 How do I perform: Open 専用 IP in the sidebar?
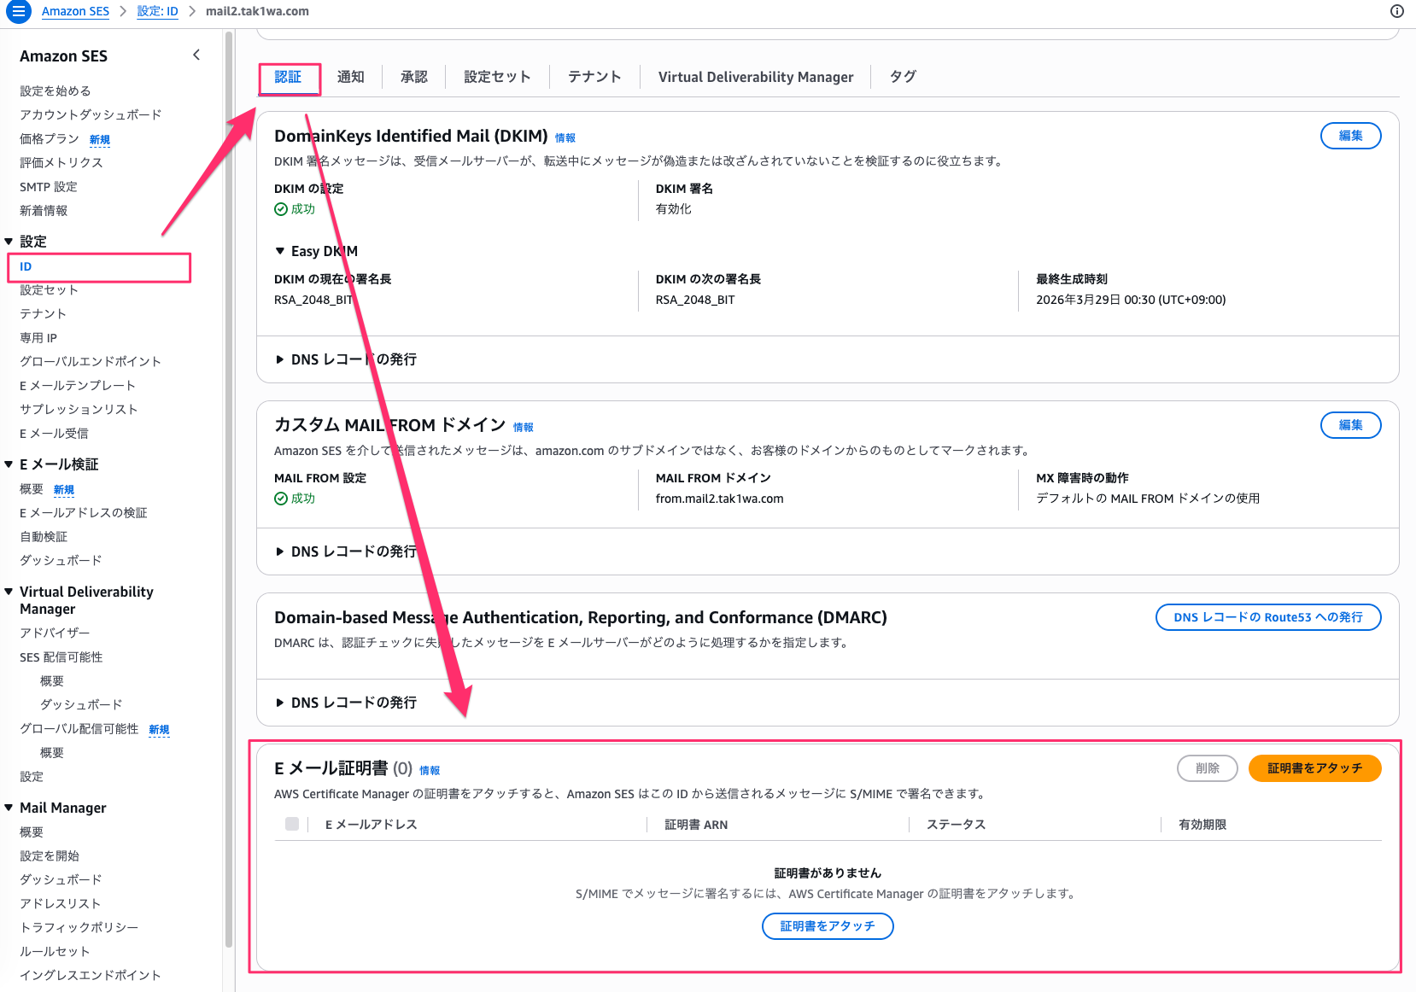pos(38,337)
